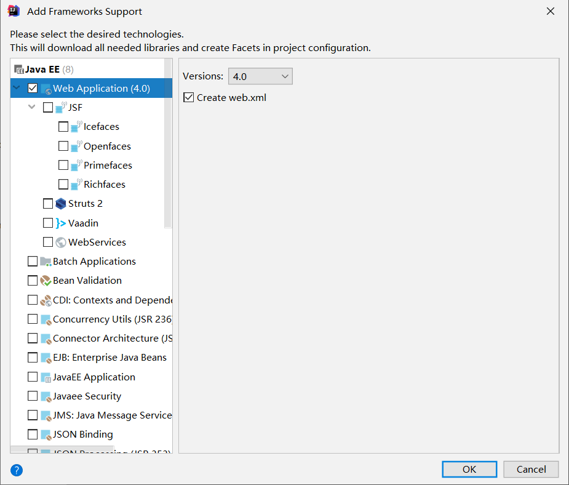The image size is (569, 485).
Task: Check the Icefaces checkbox
Action: point(63,127)
